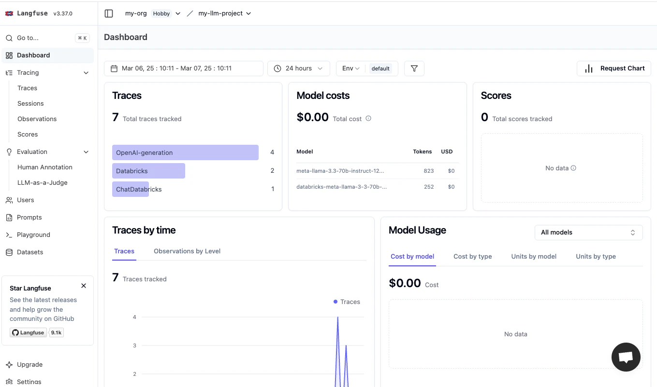Image resolution: width=657 pixels, height=387 pixels.
Task: Select the Traces tab in Traces by time
Action: (124, 251)
